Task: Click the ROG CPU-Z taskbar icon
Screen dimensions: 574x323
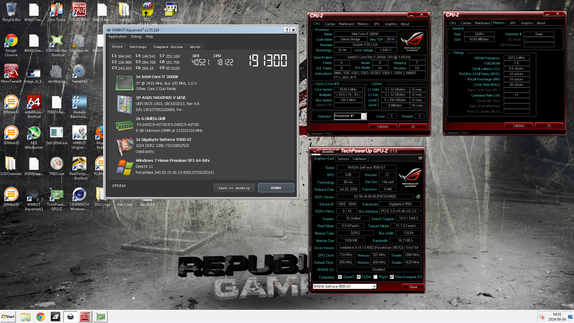Action: pos(85,317)
